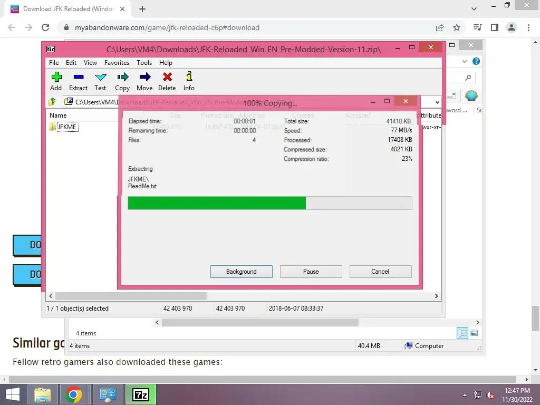Choose the Move toolbar icon

(144, 81)
